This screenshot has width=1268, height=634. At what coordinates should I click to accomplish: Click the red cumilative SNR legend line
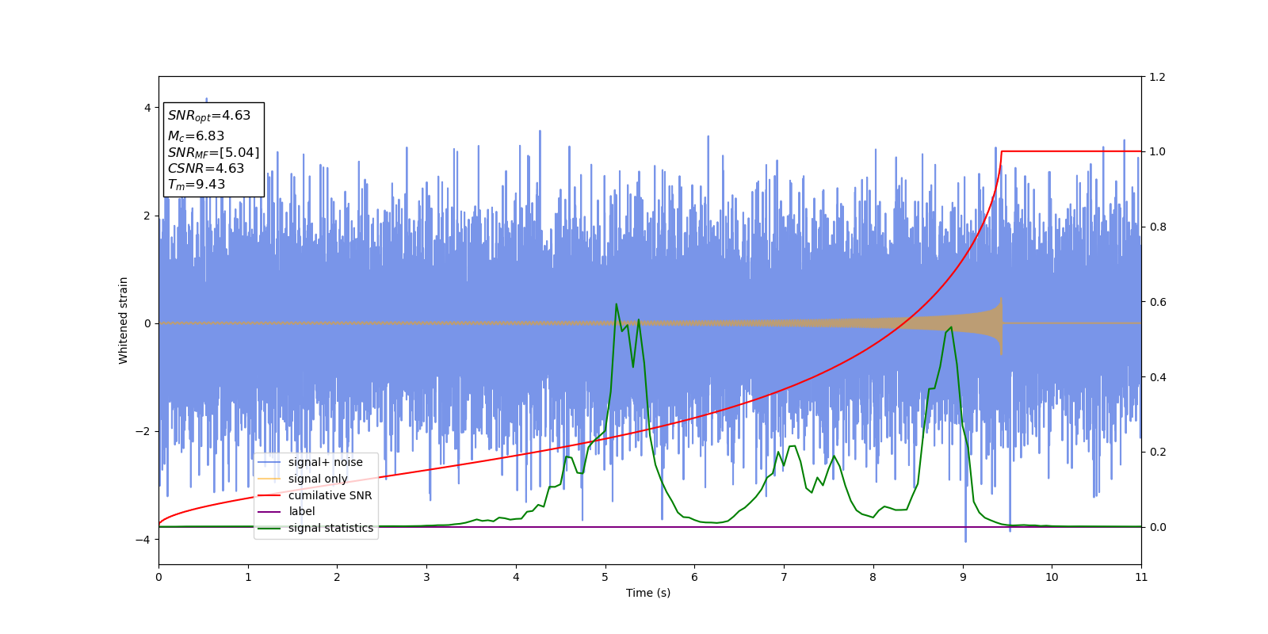click(269, 495)
